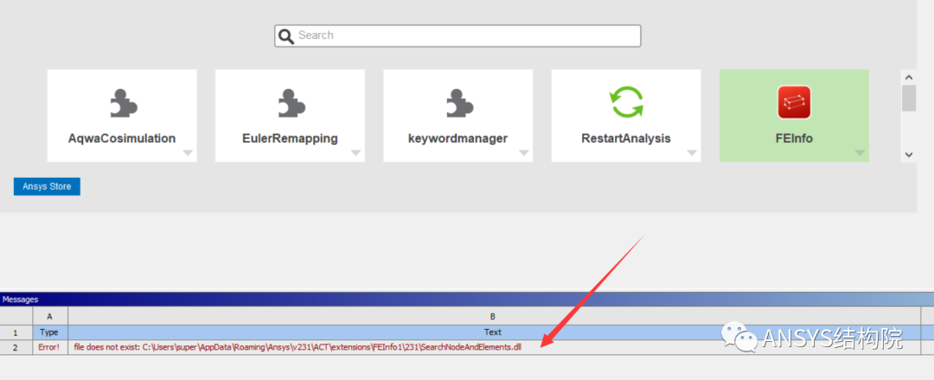This screenshot has width=934, height=380.
Task: Open the keywordmanager card dropdown arrow
Action: [x=523, y=153]
